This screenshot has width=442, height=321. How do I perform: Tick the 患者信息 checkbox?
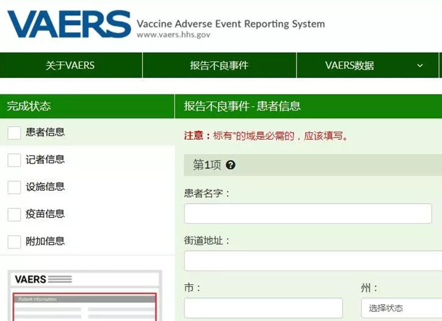[x=14, y=133]
